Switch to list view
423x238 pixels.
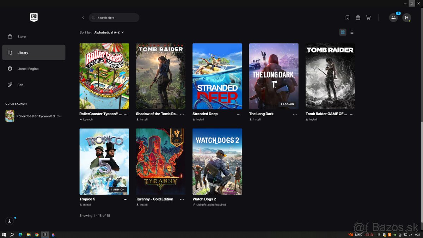coord(351,32)
